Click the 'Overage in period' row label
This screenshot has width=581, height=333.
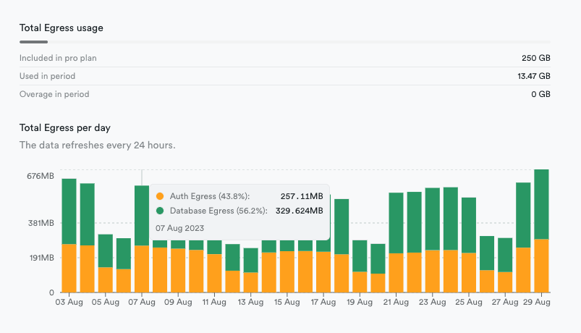point(54,94)
